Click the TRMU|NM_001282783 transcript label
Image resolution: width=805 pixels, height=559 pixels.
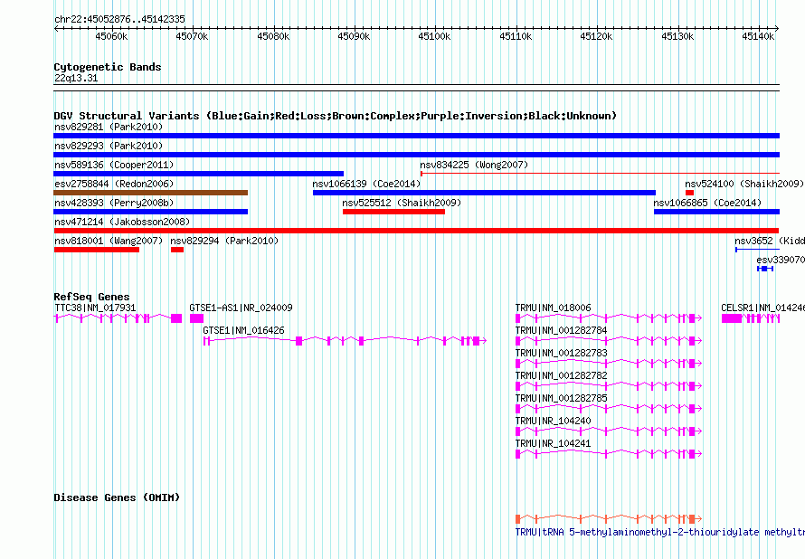(x=561, y=353)
